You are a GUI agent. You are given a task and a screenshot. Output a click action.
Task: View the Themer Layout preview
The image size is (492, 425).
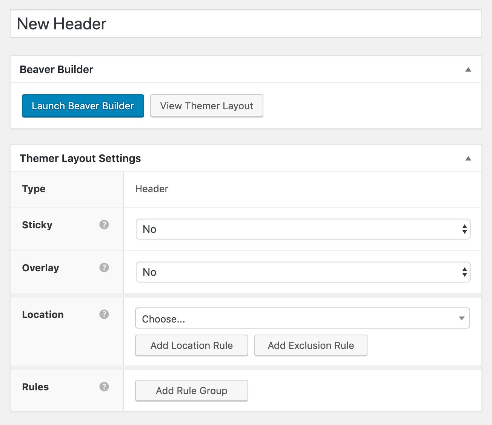point(206,106)
